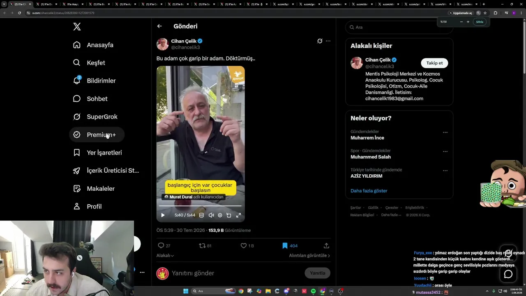Open the Windows Start menu
526x296 pixels.
(186, 291)
